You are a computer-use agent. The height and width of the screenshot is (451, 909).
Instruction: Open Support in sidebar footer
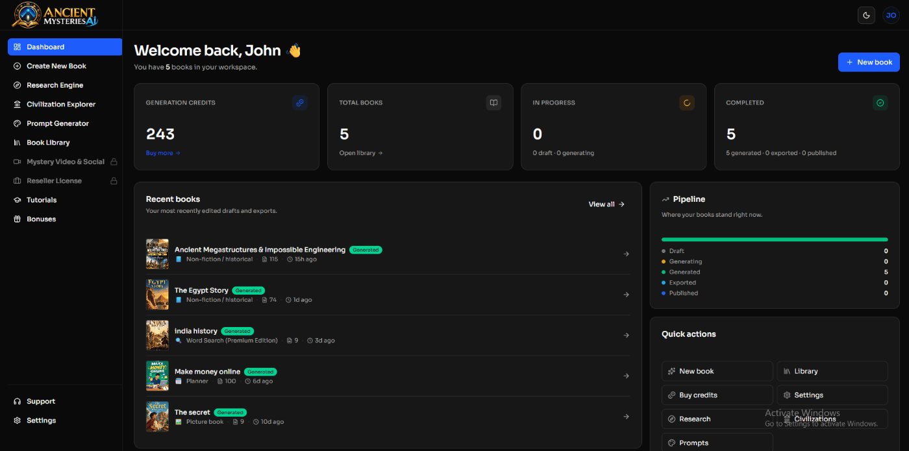point(65,402)
